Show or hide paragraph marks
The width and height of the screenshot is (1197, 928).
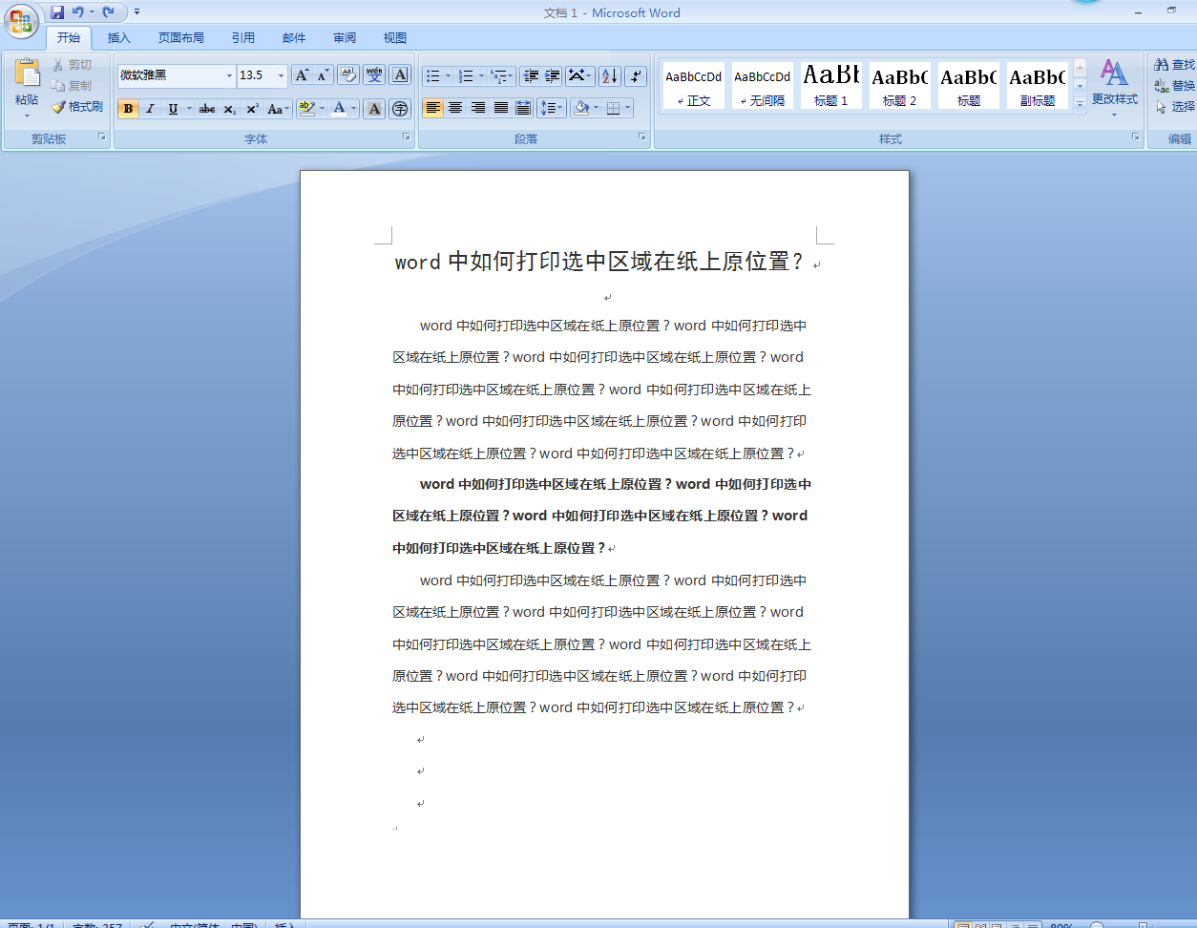pyautogui.click(x=637, y=76)
